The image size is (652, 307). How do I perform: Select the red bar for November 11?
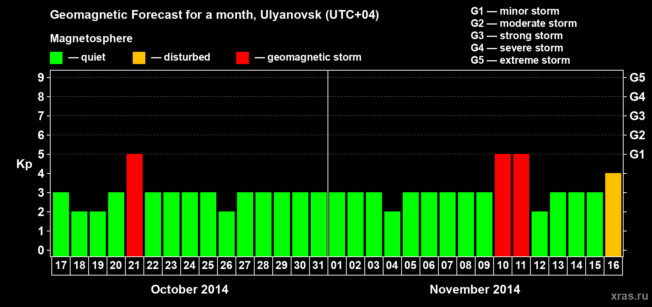(521, 205)
